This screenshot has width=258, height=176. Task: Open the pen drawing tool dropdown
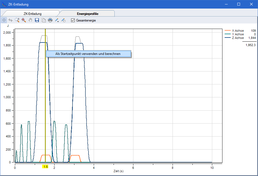click(x=57, y=20)
